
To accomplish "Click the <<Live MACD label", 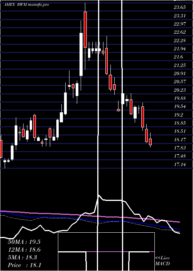I will [x=163, y=261].
